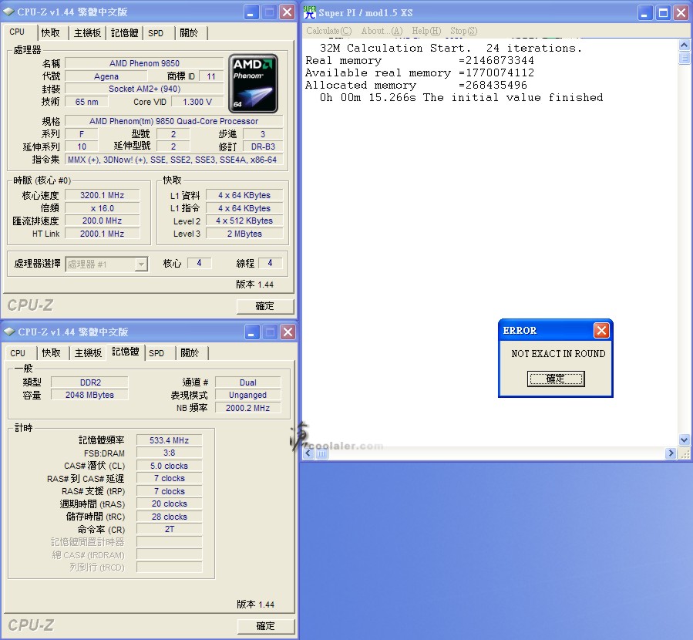Click the command rate value '2T'
693x640 pixels.
[x=170, y=530]
